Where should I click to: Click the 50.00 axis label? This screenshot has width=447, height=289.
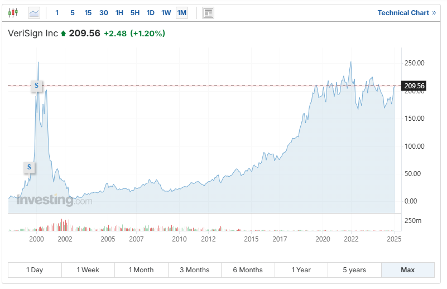click(412, 174)
